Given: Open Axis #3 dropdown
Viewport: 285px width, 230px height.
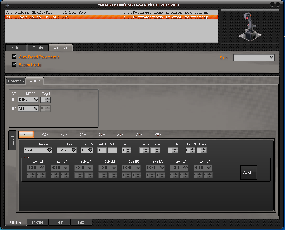Looking at the screenshot, I should point(84,168).
